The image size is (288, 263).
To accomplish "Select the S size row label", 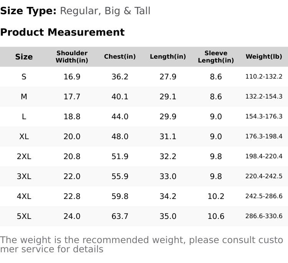I will [24, 77].
